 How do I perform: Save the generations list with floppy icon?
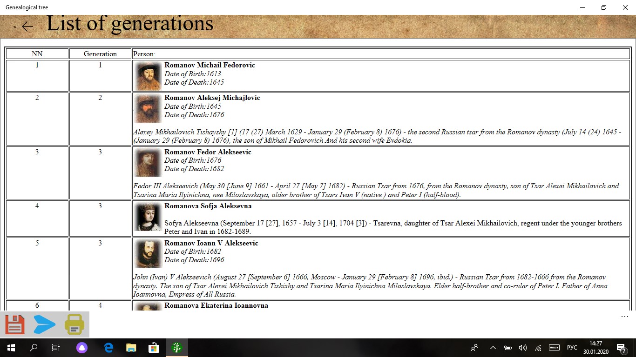pyautogui.click(x=15, y=324)
